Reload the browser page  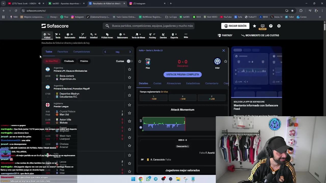(16, 11)
